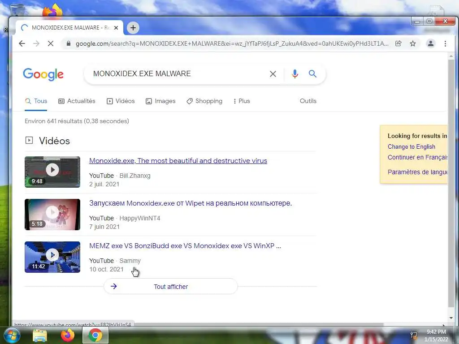Start voice search microphone icon
459x344 pixels.
295,74
